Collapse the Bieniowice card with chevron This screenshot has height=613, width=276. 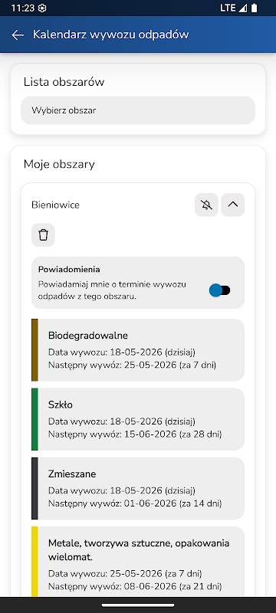click(233, 205)
